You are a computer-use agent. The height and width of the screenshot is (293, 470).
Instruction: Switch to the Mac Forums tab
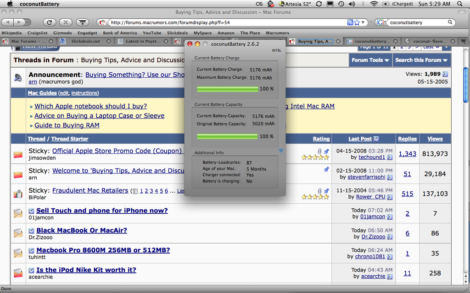(x=28, y=41)
